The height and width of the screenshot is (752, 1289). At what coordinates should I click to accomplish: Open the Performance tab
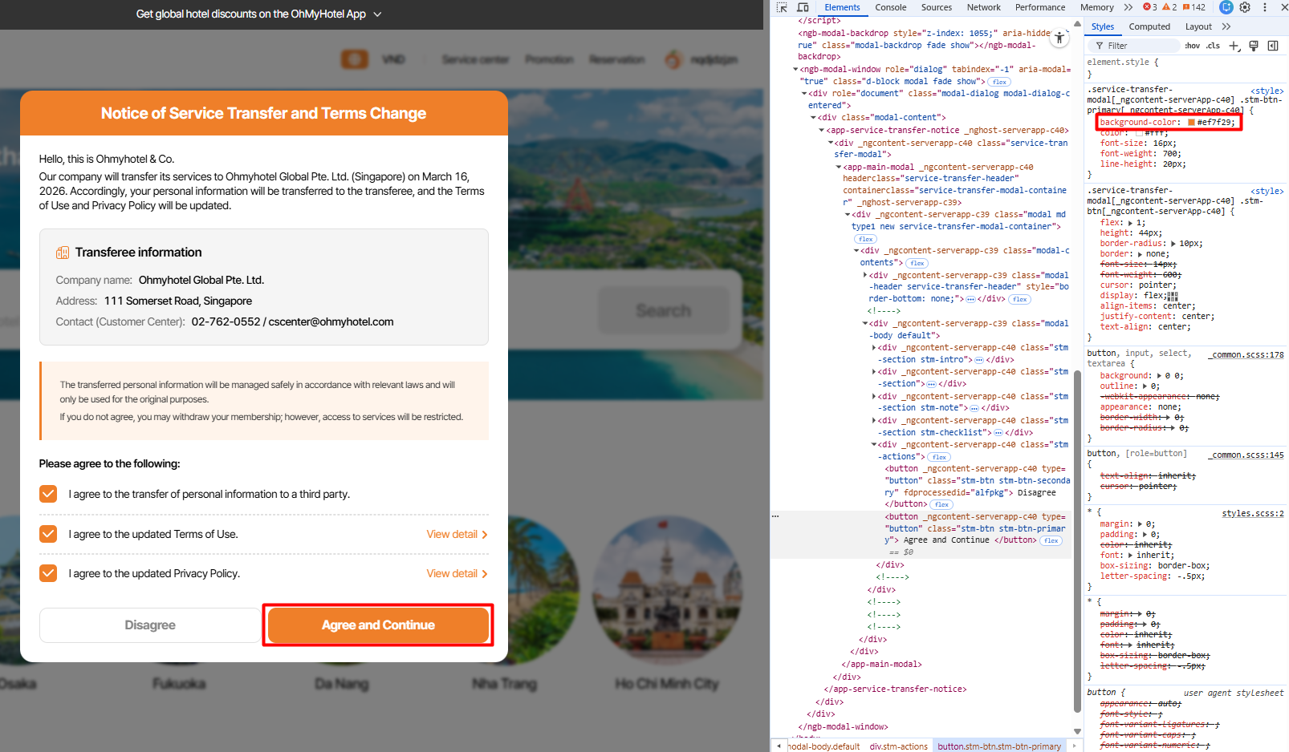point(1040,7)
